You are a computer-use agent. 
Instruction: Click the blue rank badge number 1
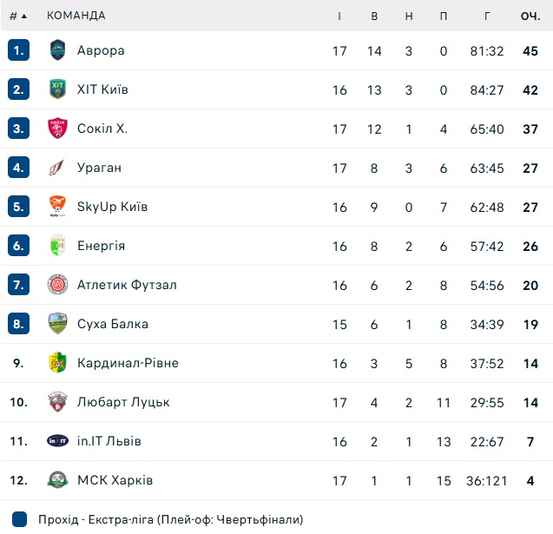pyautogui.click(x=18, y=50)
